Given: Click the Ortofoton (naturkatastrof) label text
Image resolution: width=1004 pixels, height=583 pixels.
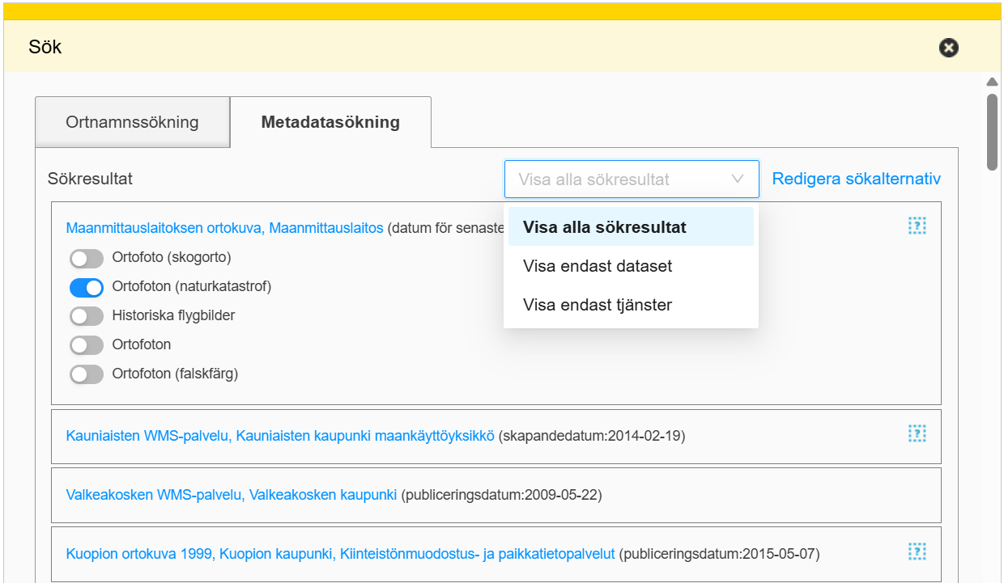Looking at the screenshot, I should pos(192,286).
